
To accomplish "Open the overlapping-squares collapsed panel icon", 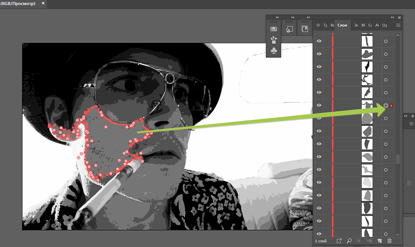I will pyautogui.click(x=289, y=29).
